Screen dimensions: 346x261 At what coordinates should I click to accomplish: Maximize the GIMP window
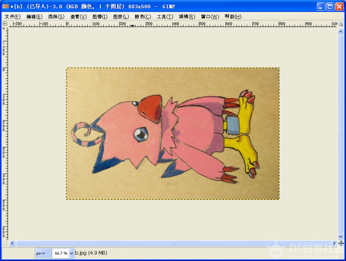coord(330,6)
